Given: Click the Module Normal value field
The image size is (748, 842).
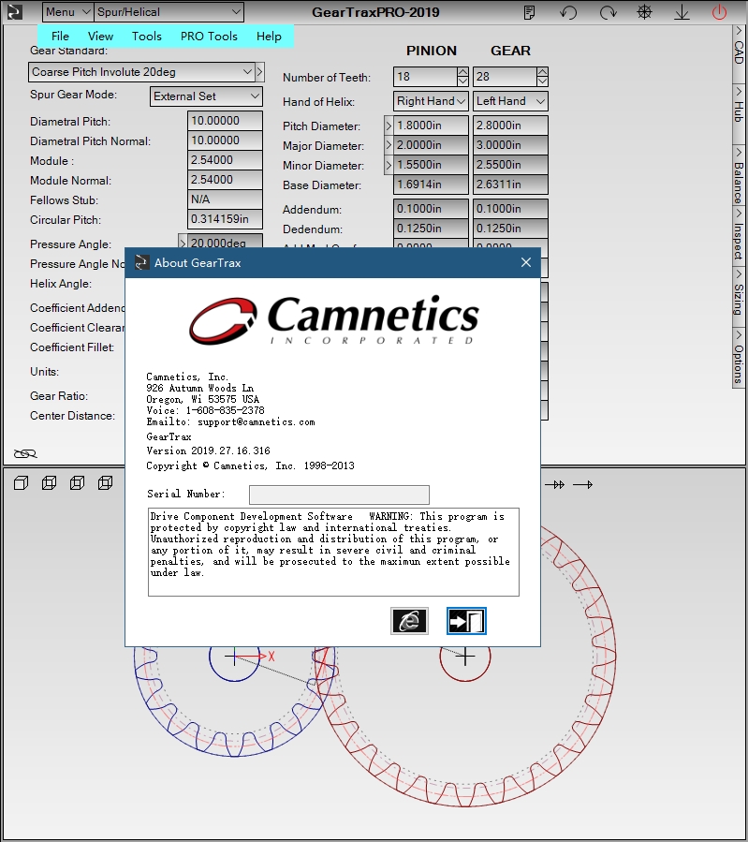Looking at the screenshot, I should 225,180.
